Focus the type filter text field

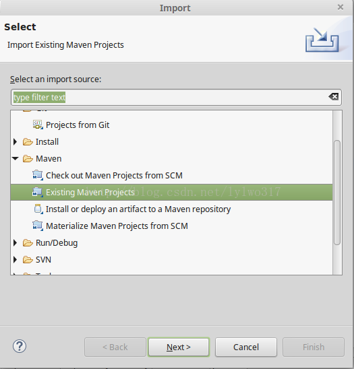[176, 97]
